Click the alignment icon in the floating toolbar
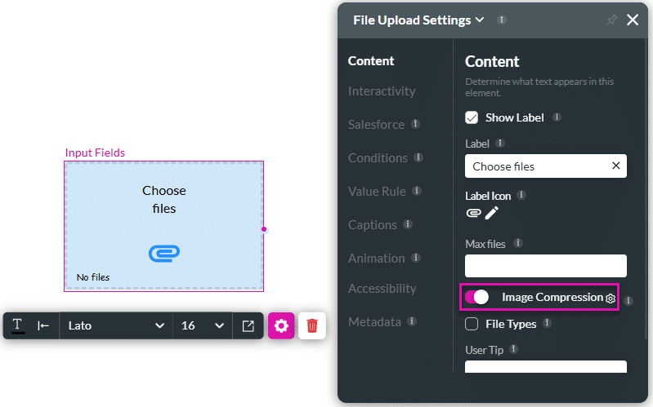This screenshot has height=407, width=653. point(43,325)
